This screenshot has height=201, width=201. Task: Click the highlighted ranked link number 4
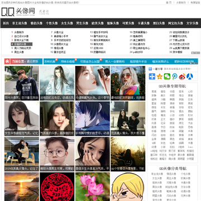tap(22, 44)
